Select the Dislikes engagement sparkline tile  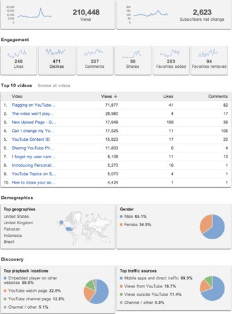(x=57, y=60)
